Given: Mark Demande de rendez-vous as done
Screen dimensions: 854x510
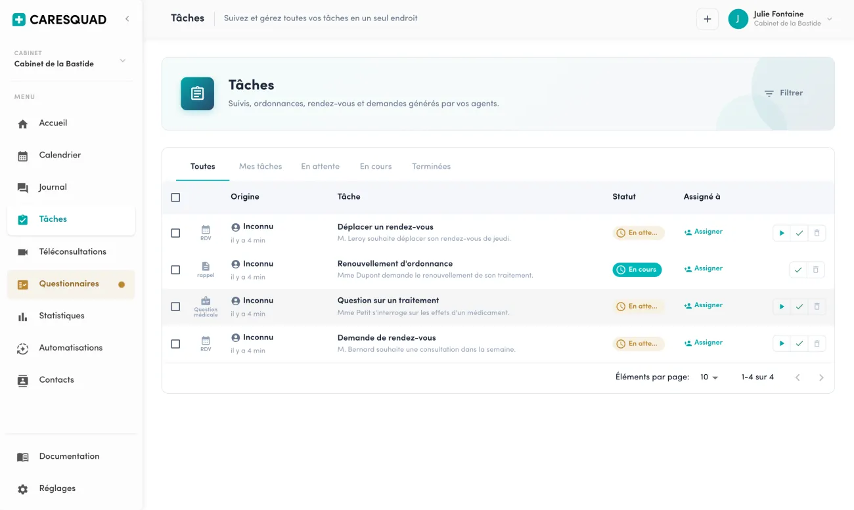Looking at the screenshot, I should click(x=799, y=343).
